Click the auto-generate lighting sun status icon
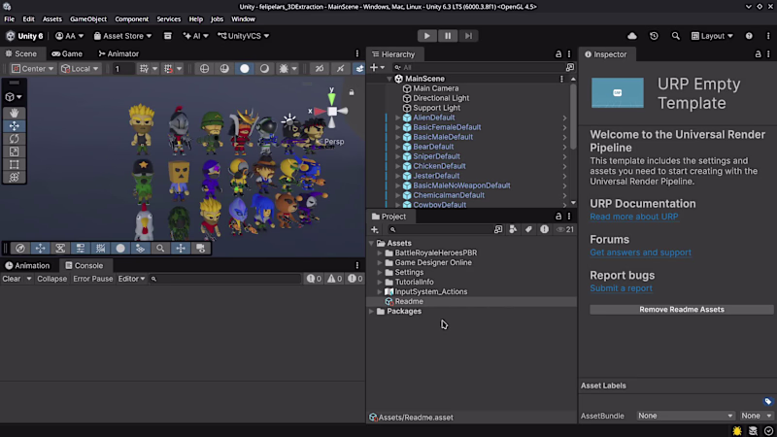 pos(737,431)
